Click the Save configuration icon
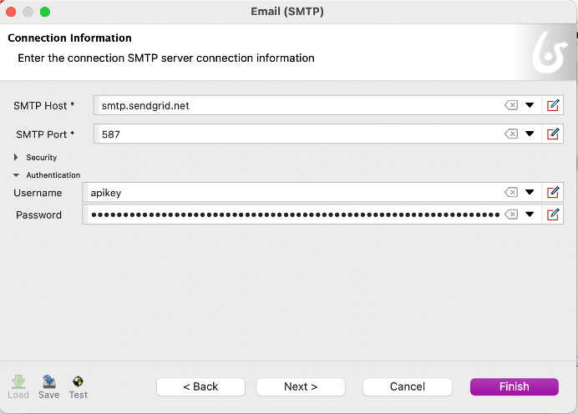 [48, 381]
